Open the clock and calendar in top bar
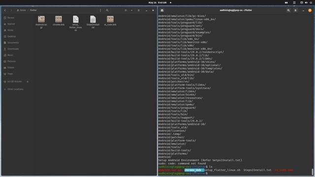The width and height of the screenshot is (315, 177). 157,2
